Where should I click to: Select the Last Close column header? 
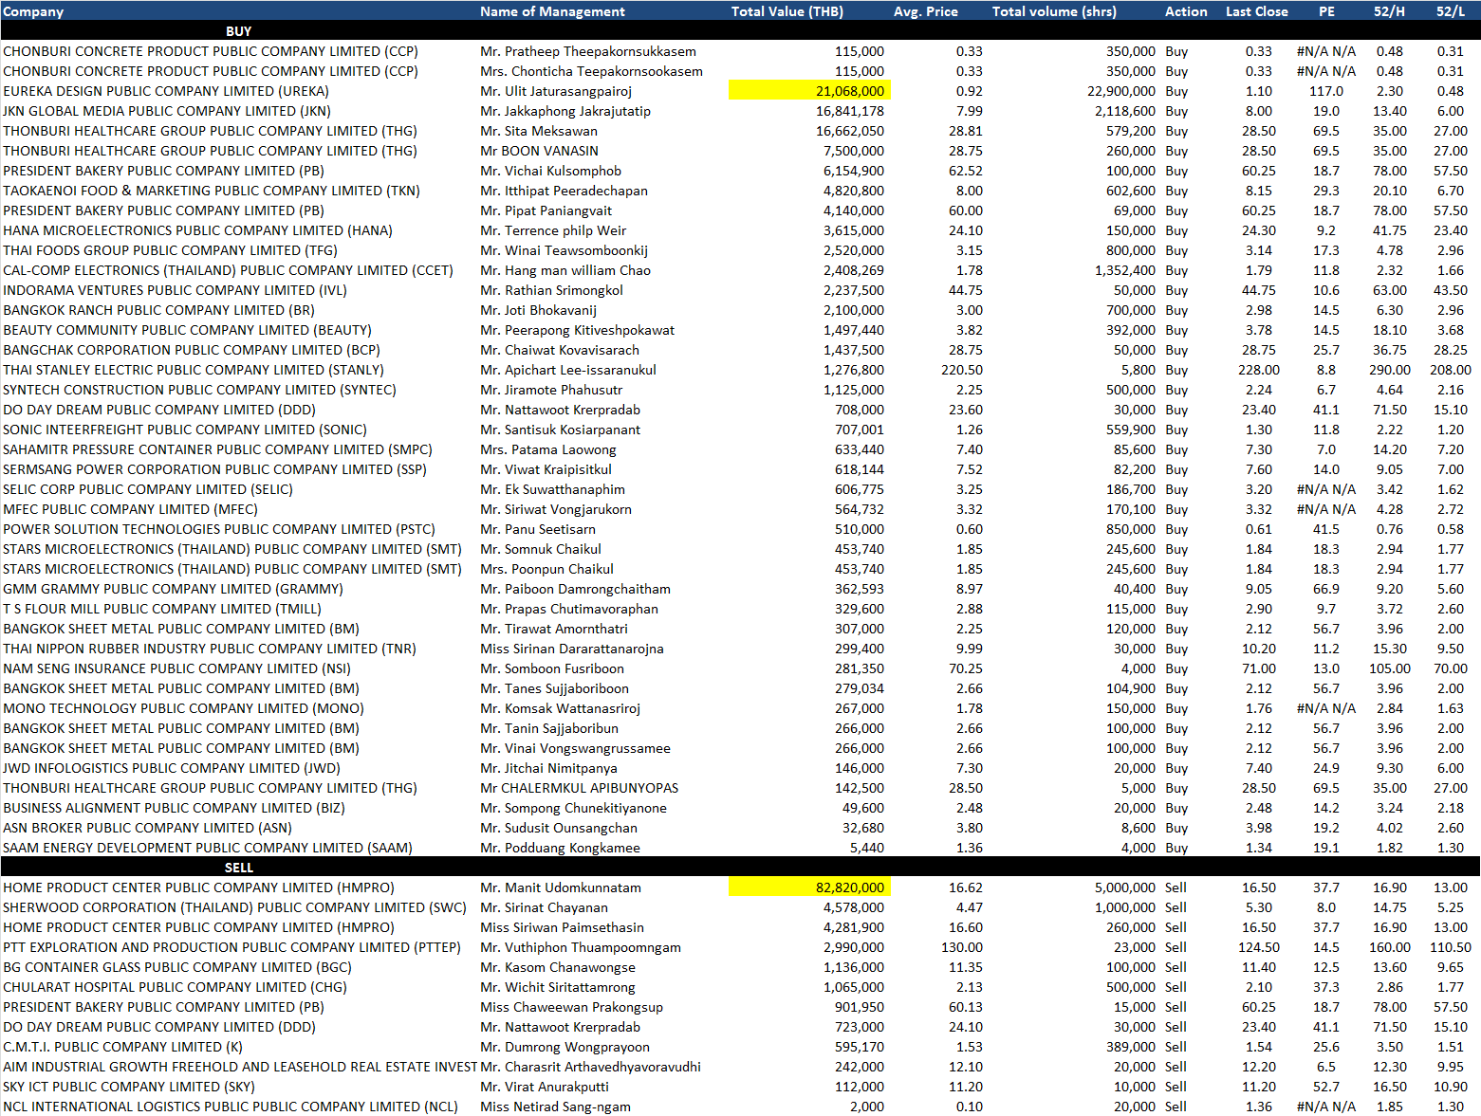click(x=1256, y=11)
